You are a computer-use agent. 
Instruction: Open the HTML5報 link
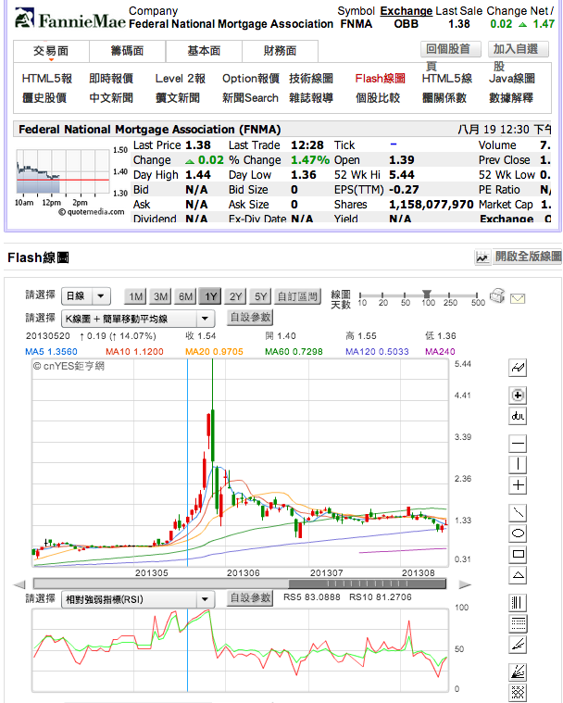[x=47, y=79]
